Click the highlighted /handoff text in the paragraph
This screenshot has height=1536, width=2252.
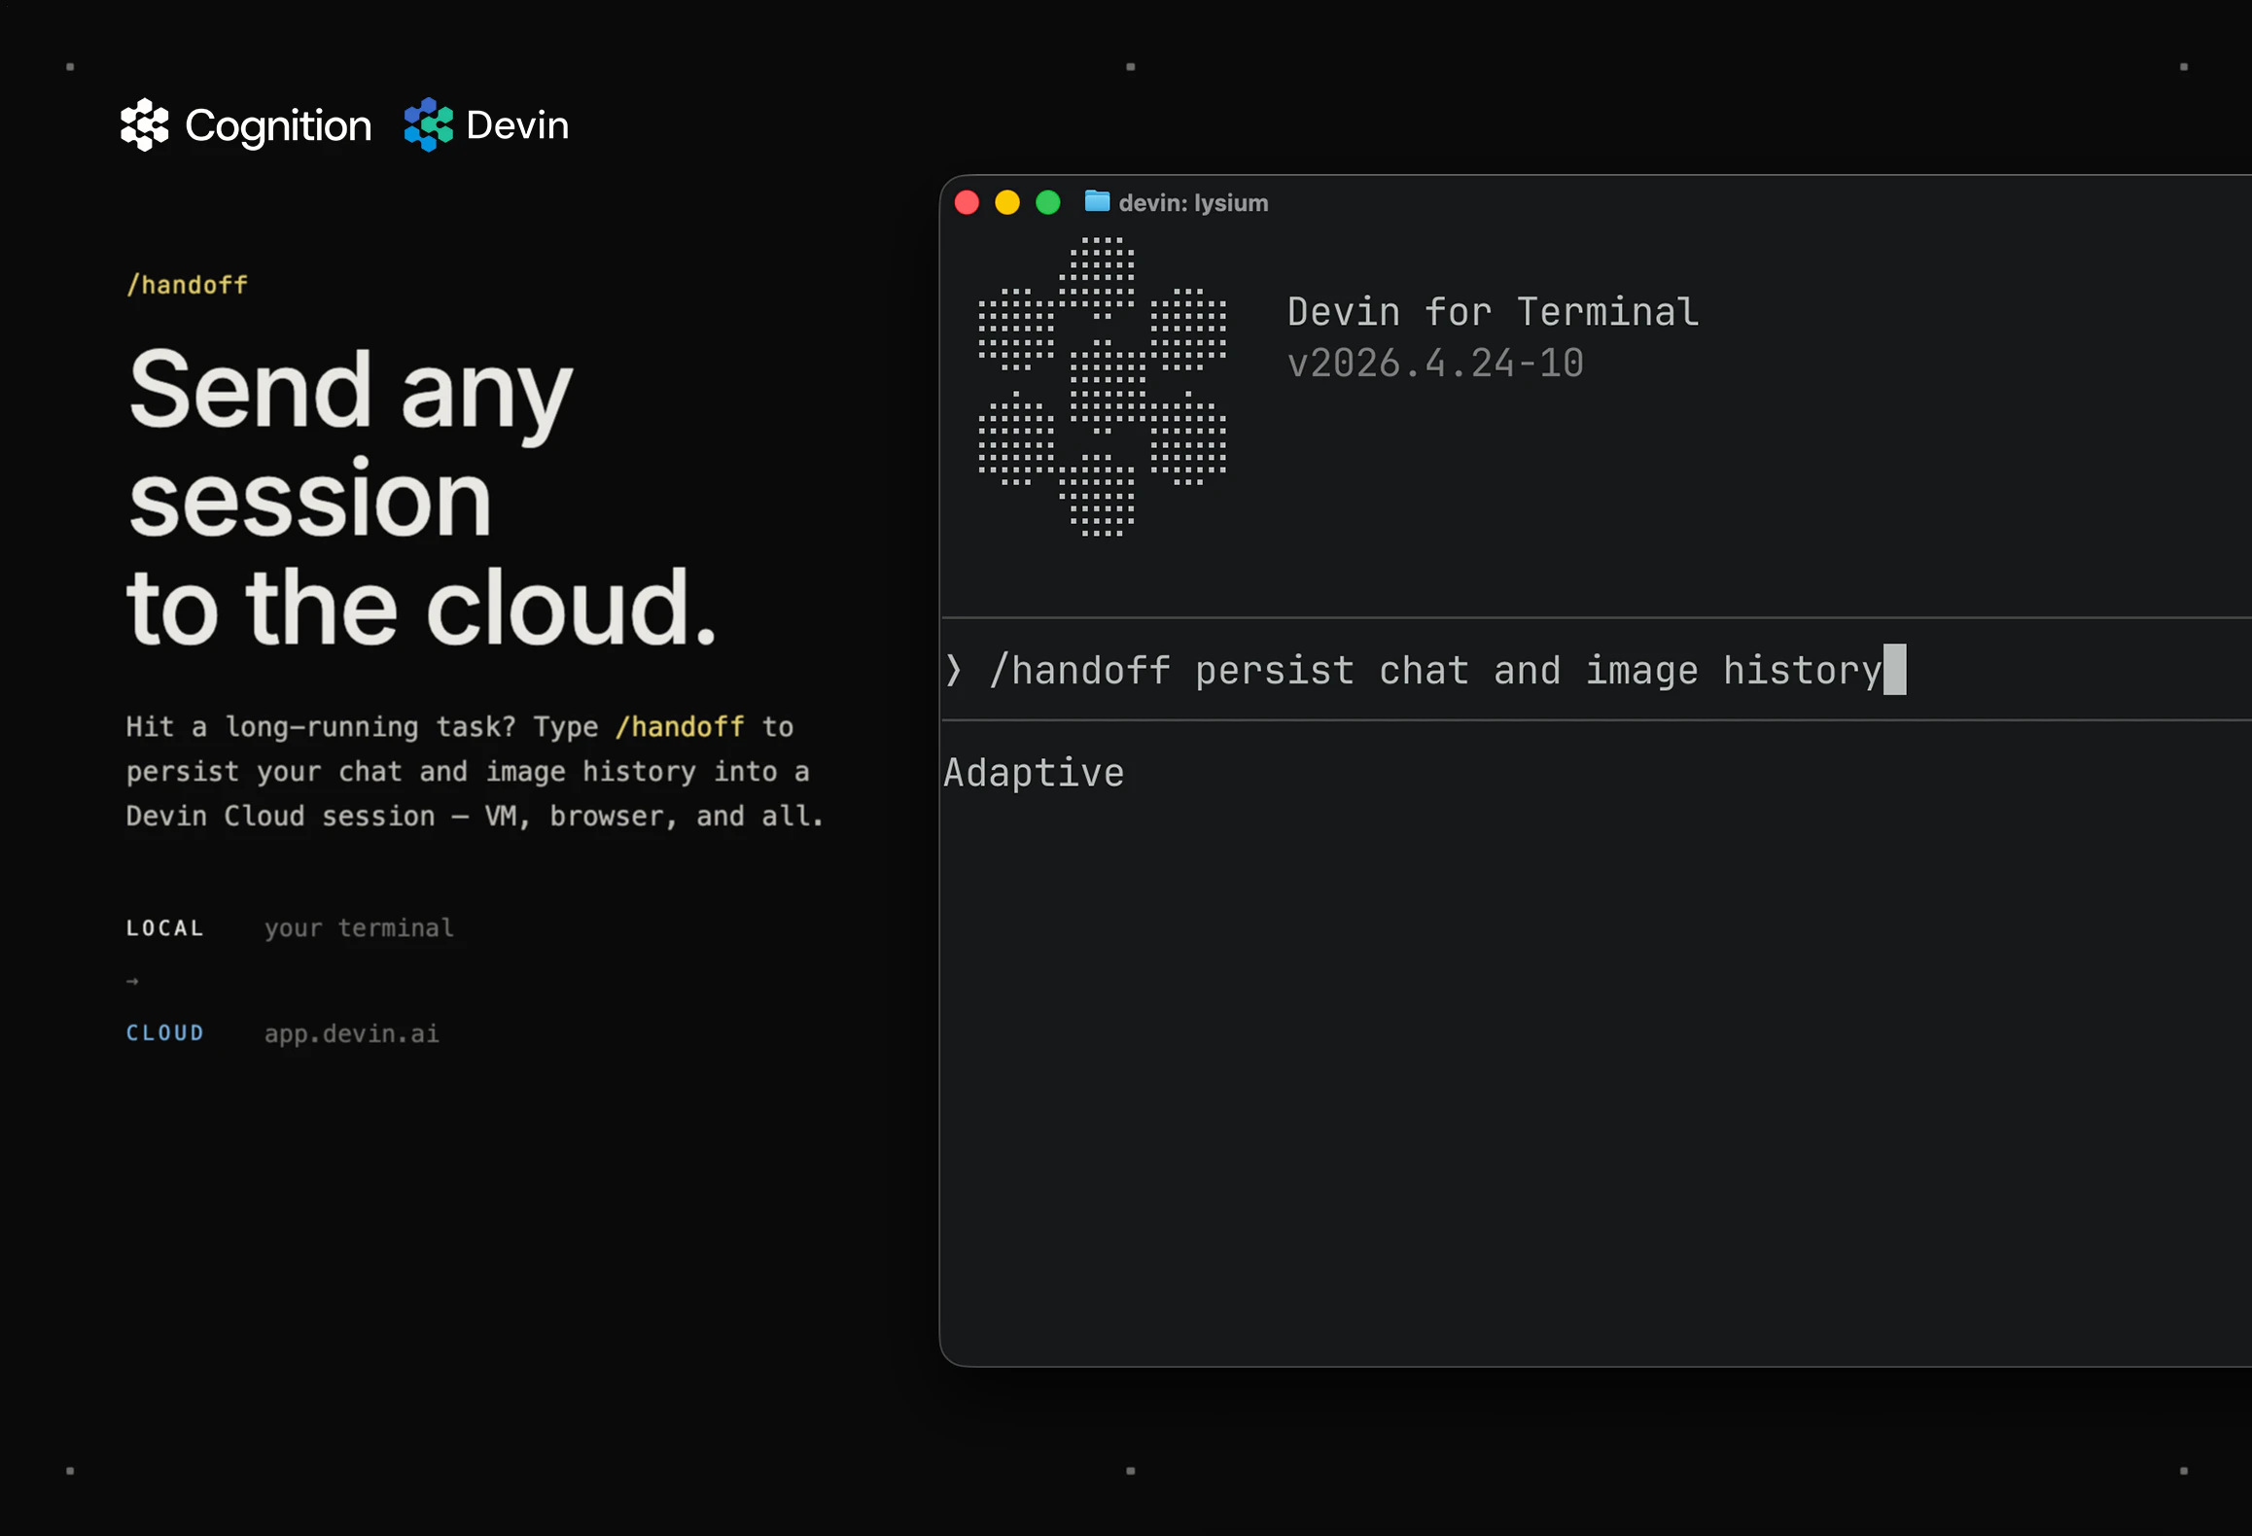click(678, 726)
